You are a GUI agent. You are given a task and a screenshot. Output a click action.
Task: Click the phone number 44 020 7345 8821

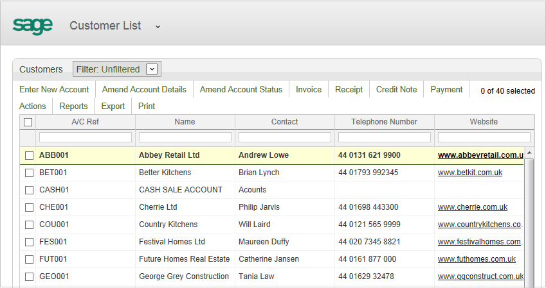point(369,242)
